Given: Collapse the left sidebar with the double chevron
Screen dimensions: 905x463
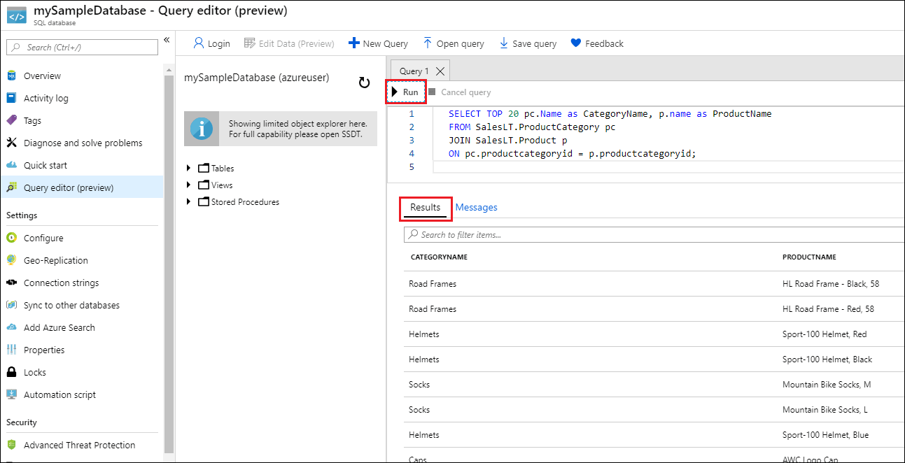Looking at the screenshot, I should [x=167, y=40].
